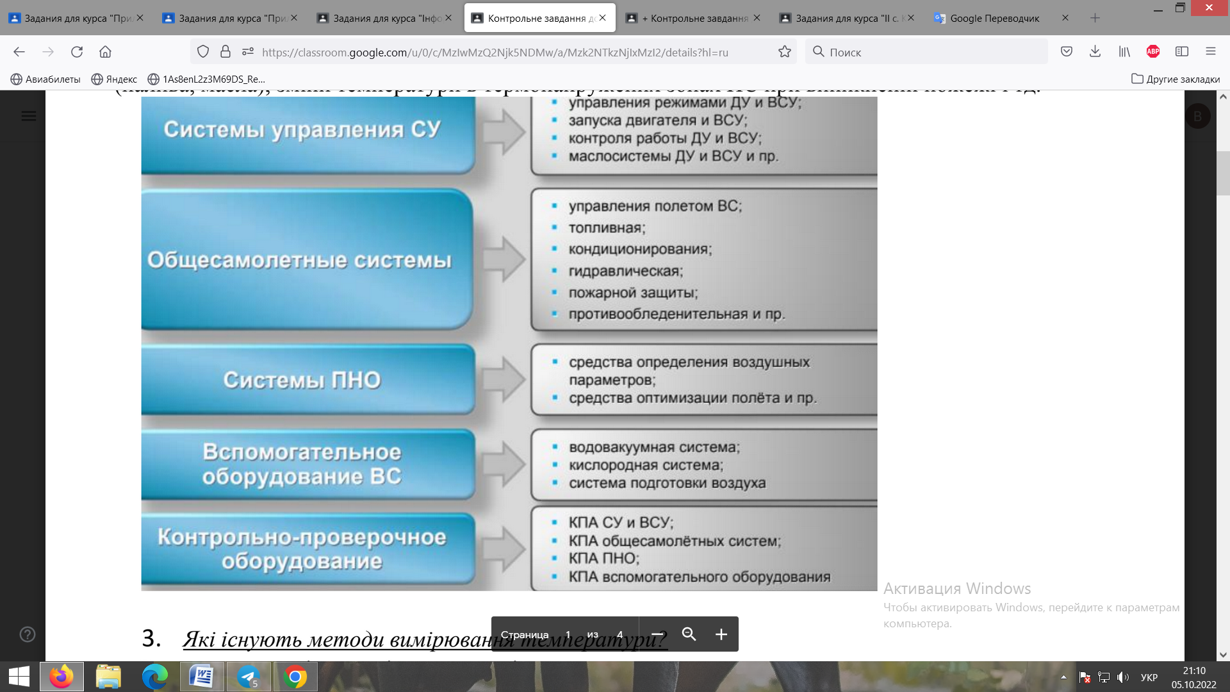This screenshot has height=692, width=1230.
Task: Click the forward navigation arrow
Action: pos(48,52)
